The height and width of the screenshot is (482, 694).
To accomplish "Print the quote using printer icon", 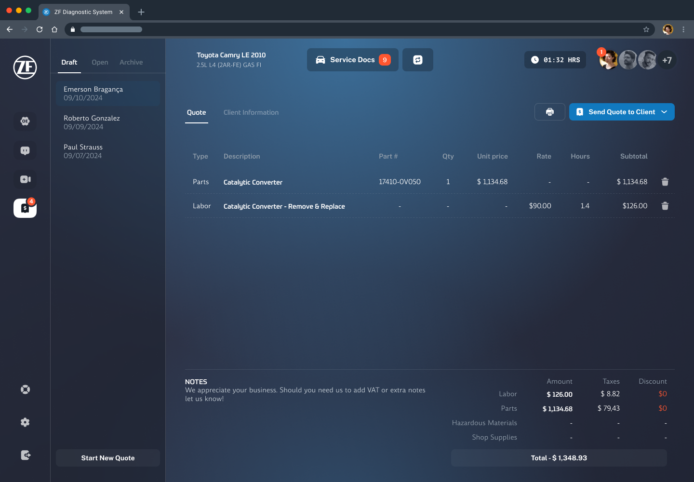I will click(x=550, y=112).
